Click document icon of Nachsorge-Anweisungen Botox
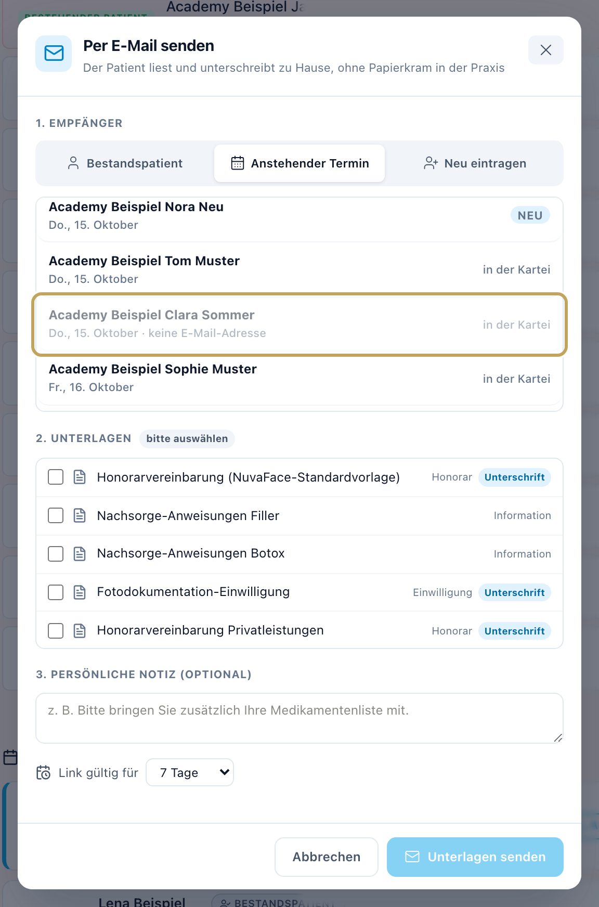The image size is (599, 907). [80, 554]
